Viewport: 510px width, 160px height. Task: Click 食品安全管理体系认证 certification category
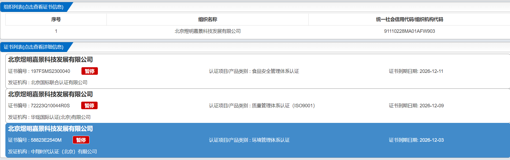(x=276, y=71)
